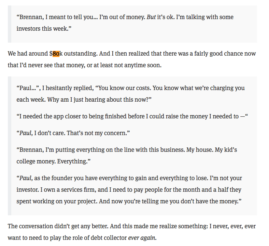
Task: Click "I needed the app closer" sentence
Action: click(x=132, y=116)
